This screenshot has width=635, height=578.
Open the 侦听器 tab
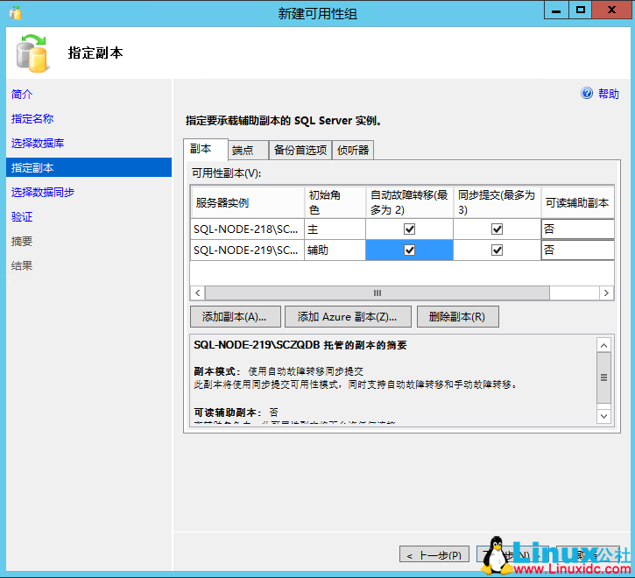pos(353,151)
